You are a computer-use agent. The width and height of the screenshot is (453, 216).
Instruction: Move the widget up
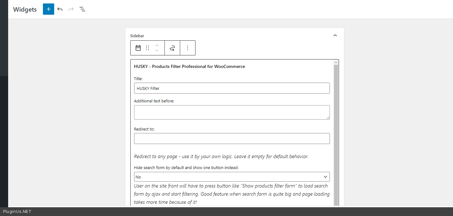[x=157, y=45]
